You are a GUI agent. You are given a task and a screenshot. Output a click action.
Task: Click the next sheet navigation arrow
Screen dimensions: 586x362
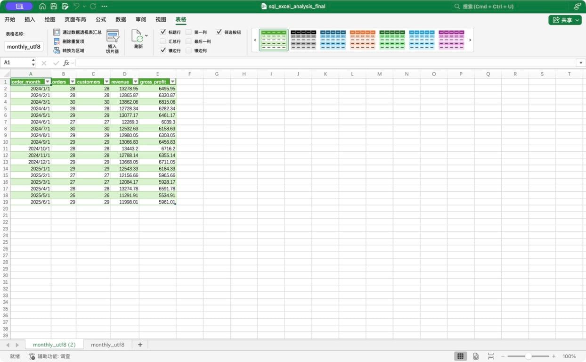pyautogui.click(x=17, y=345)
